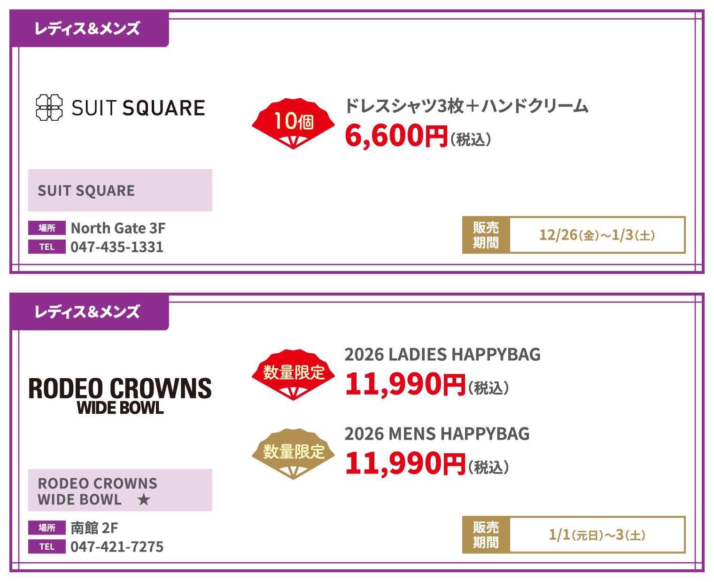Click the gold 数量限定 fan badge
This screenshot has width=714, height=582.
tap(293, 453)
